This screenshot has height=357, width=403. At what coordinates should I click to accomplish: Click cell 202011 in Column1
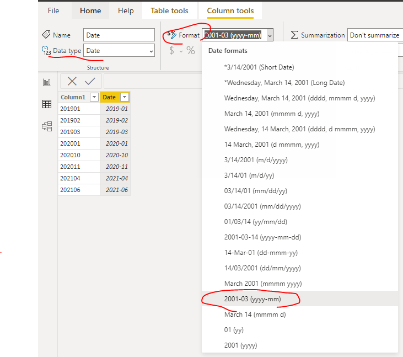pos(79,167)
